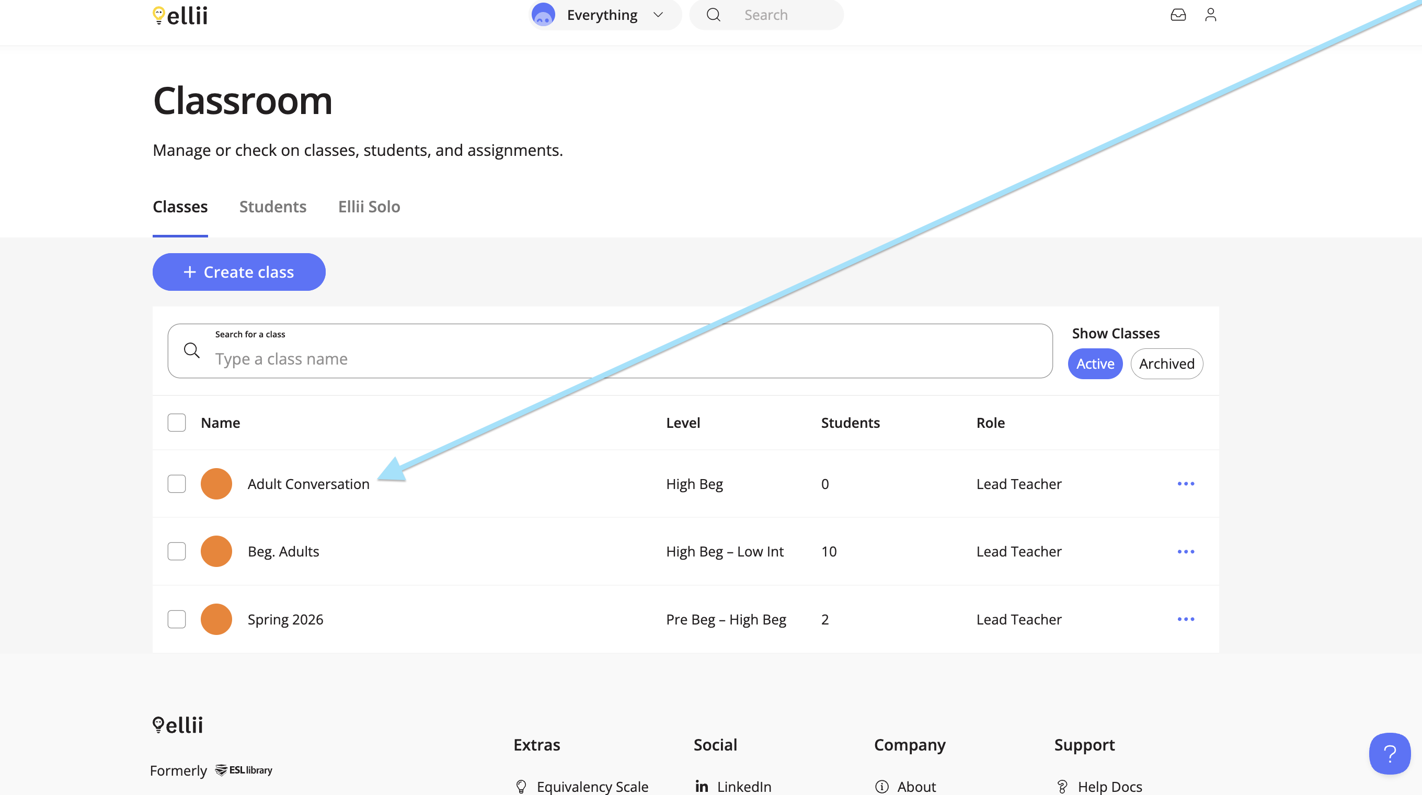The width and height of the screenshot is (1422, 795).
Task: Click the Everything avatar icon
Action: (543, 15)
